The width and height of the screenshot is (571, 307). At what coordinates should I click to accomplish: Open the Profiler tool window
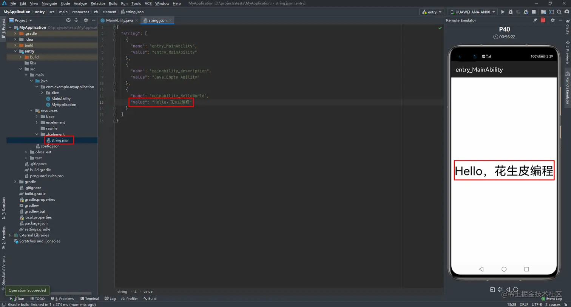pyautogui.click(x=130, y=299)
